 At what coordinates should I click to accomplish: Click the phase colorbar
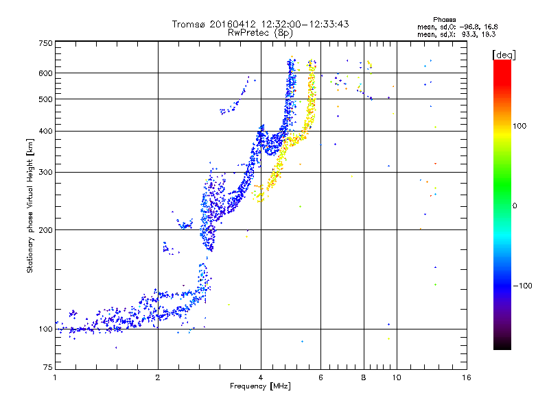coord(502,204)
